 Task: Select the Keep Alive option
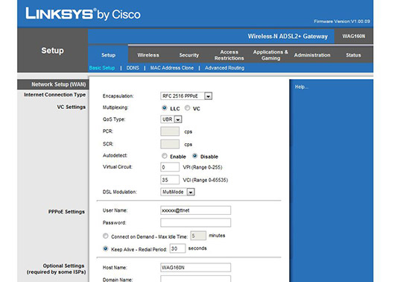click(x=105, y=248)
